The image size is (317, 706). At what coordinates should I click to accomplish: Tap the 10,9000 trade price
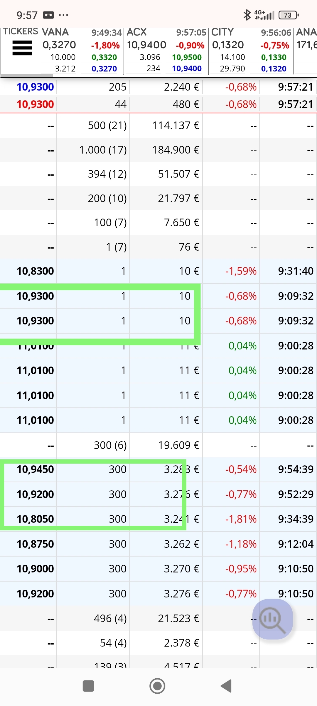point(35,569)
